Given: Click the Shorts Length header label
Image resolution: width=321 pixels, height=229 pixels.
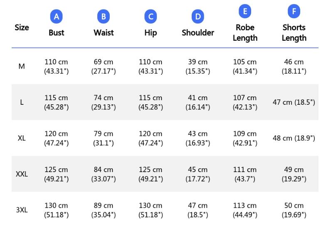Looking at the screenshot, I should [x=294, y=33].
